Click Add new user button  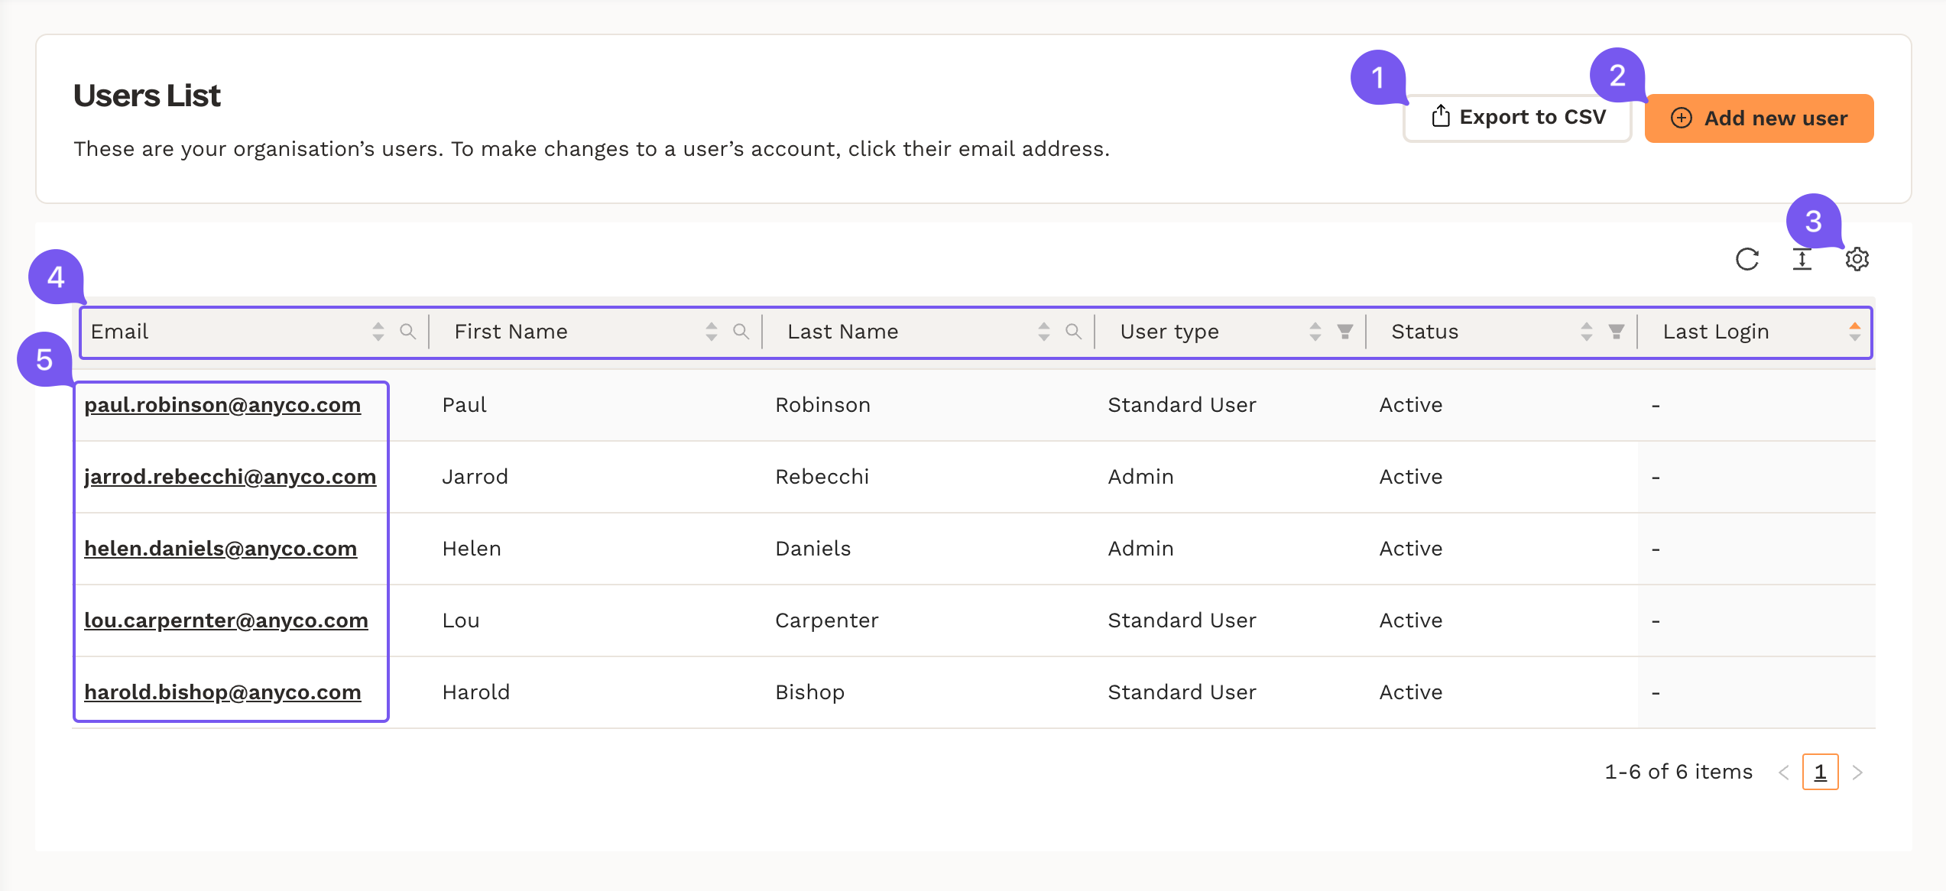click(1759, 118)
